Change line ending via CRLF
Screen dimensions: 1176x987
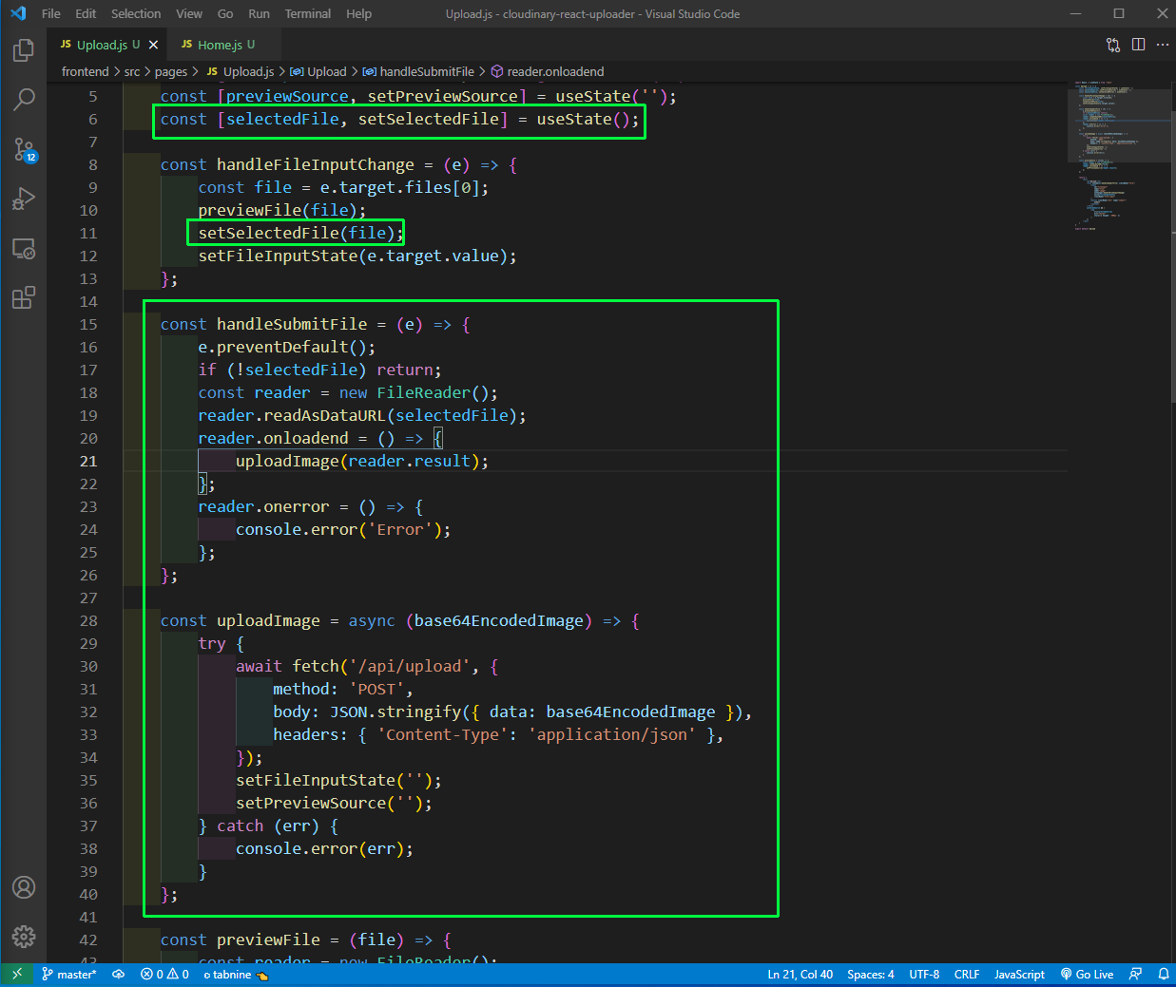click(x=967, y=974)
